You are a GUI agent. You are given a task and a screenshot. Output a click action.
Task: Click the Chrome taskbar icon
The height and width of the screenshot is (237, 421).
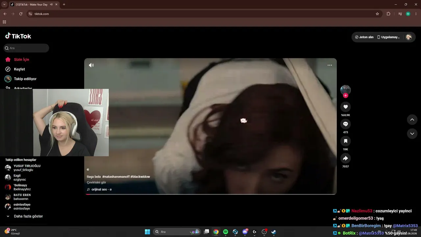pyautogui.click(x=216, y=232)
